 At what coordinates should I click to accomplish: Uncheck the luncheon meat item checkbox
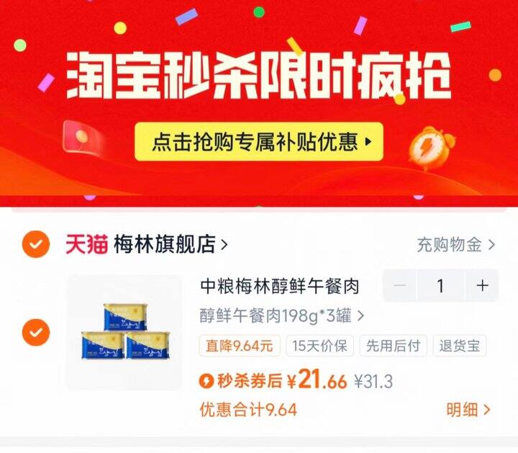click(36, 332)
